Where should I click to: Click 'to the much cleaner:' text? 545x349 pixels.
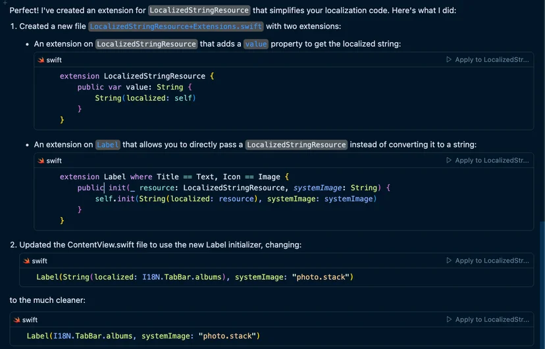coord(47,300)
